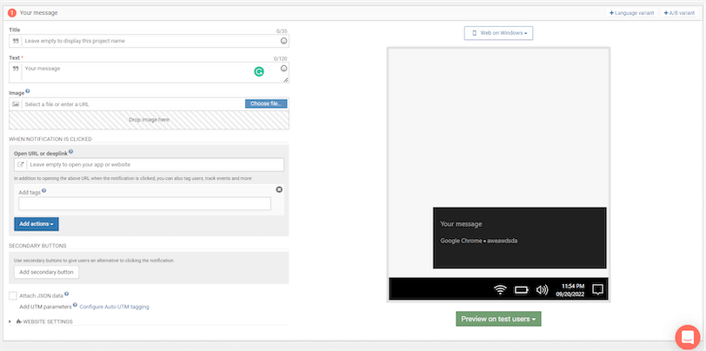Click the Grammarly icon in the Text field
The width and height of the screenshot is (706, 351).
259,71
